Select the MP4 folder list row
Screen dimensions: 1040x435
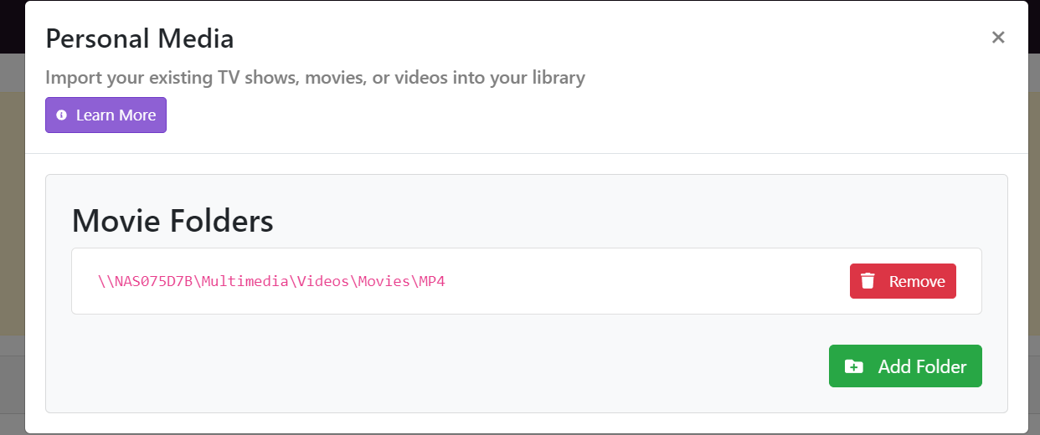pos(636,281)
